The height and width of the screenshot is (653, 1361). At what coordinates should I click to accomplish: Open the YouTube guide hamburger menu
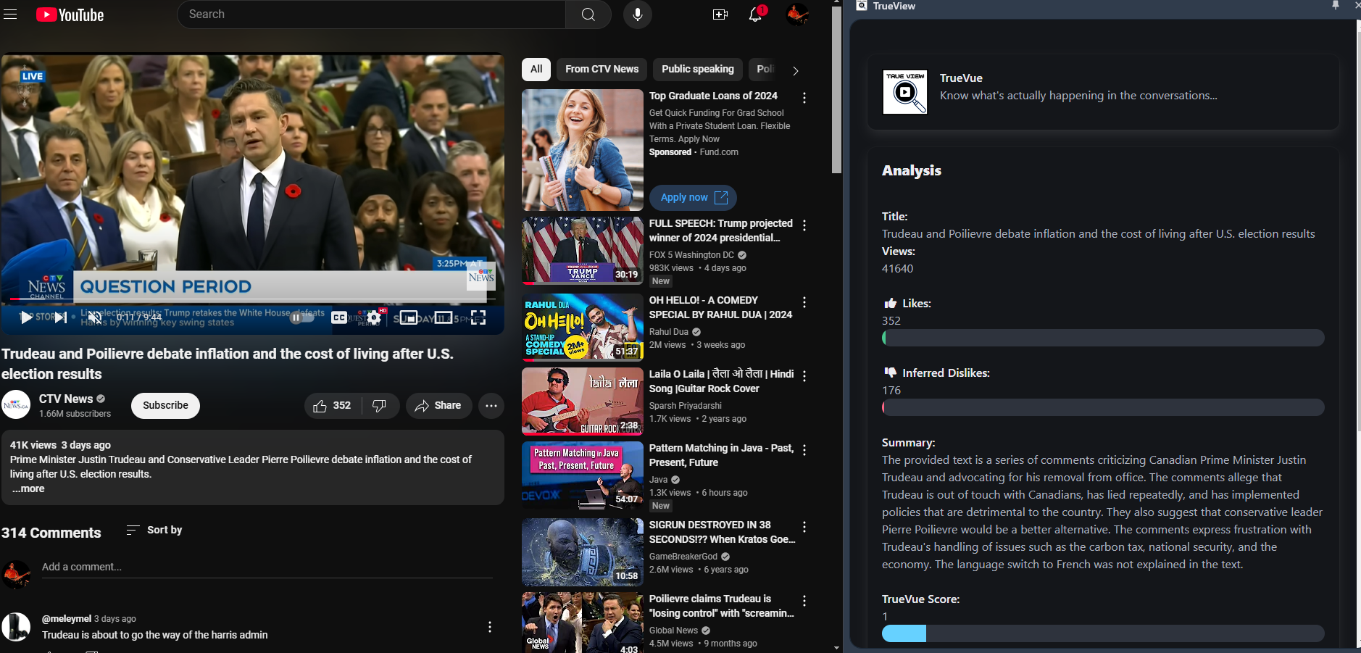(x=10, y=14)
